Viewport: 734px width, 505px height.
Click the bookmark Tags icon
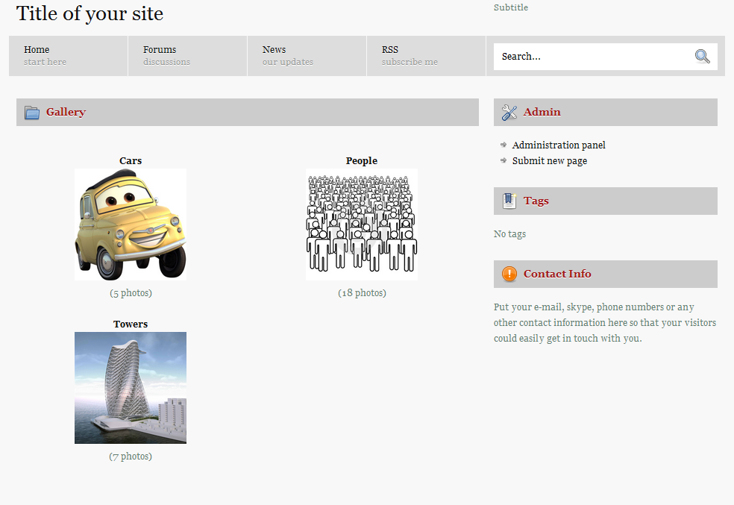tap(509, 201)
